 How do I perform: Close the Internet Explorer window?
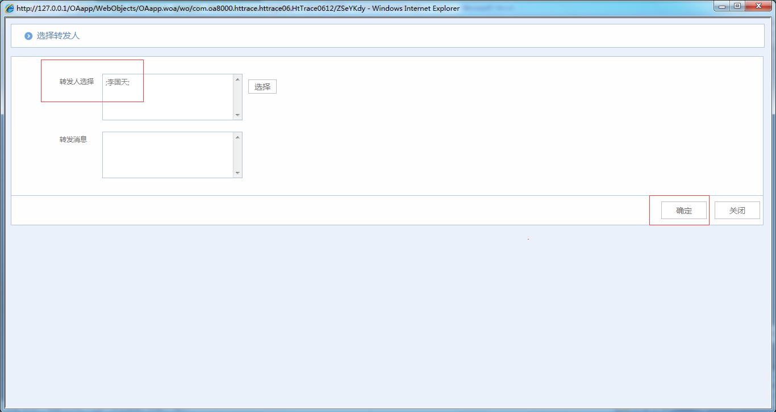[758, 6]
